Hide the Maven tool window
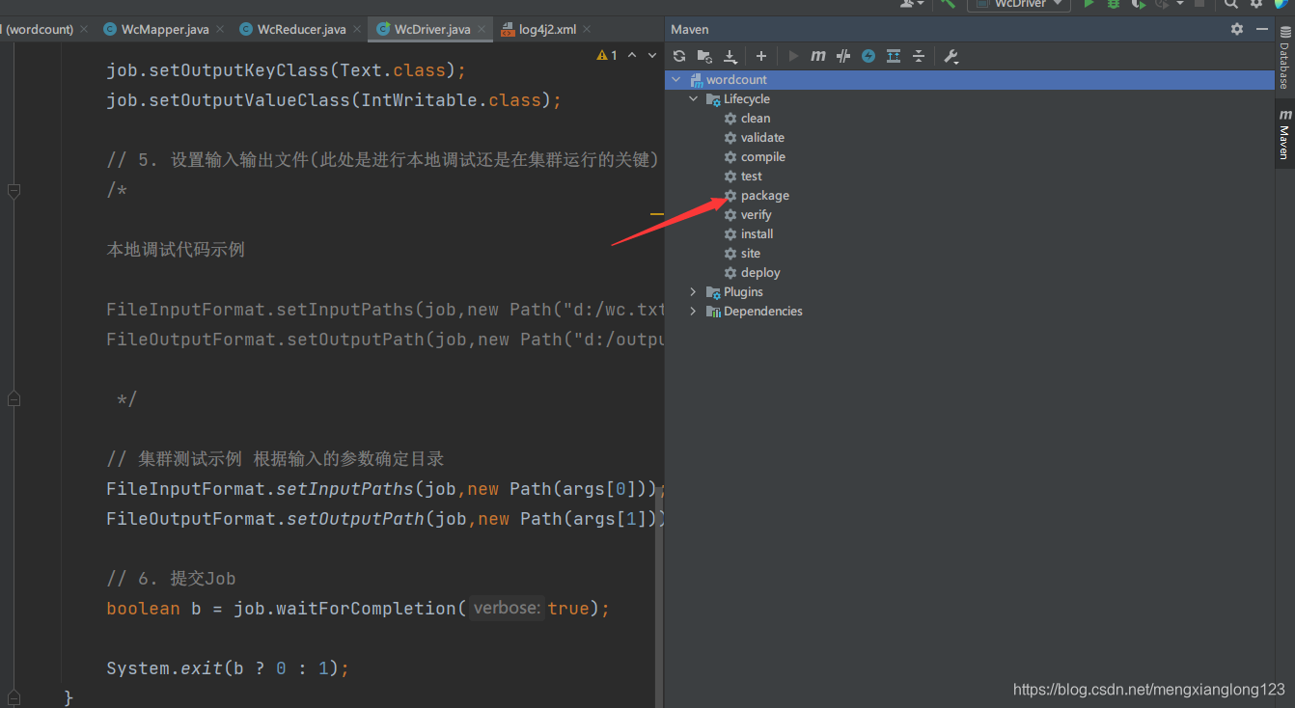This screenshot has height=708, width=1295. tap(1262, 29)
